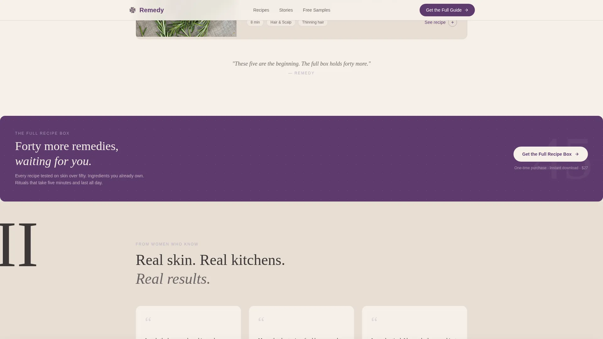Select the Thinning hair tag

pos(313,22)
